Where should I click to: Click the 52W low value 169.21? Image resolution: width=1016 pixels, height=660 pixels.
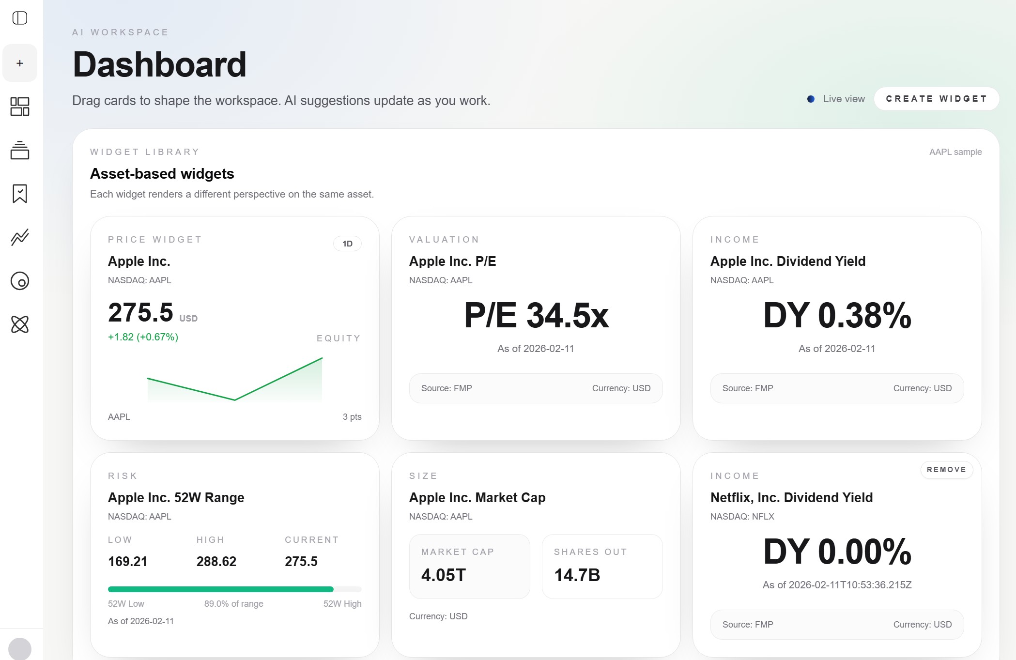pos(127,562)
